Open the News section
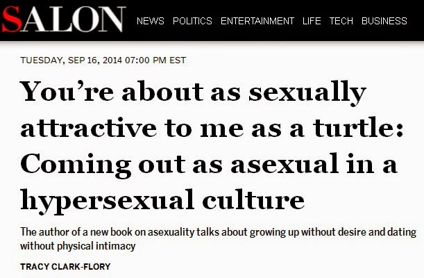424x278 pixels. (151, 21)
